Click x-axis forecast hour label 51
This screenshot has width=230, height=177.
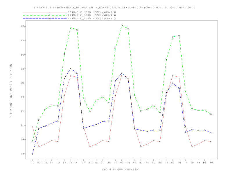(141, 163)
